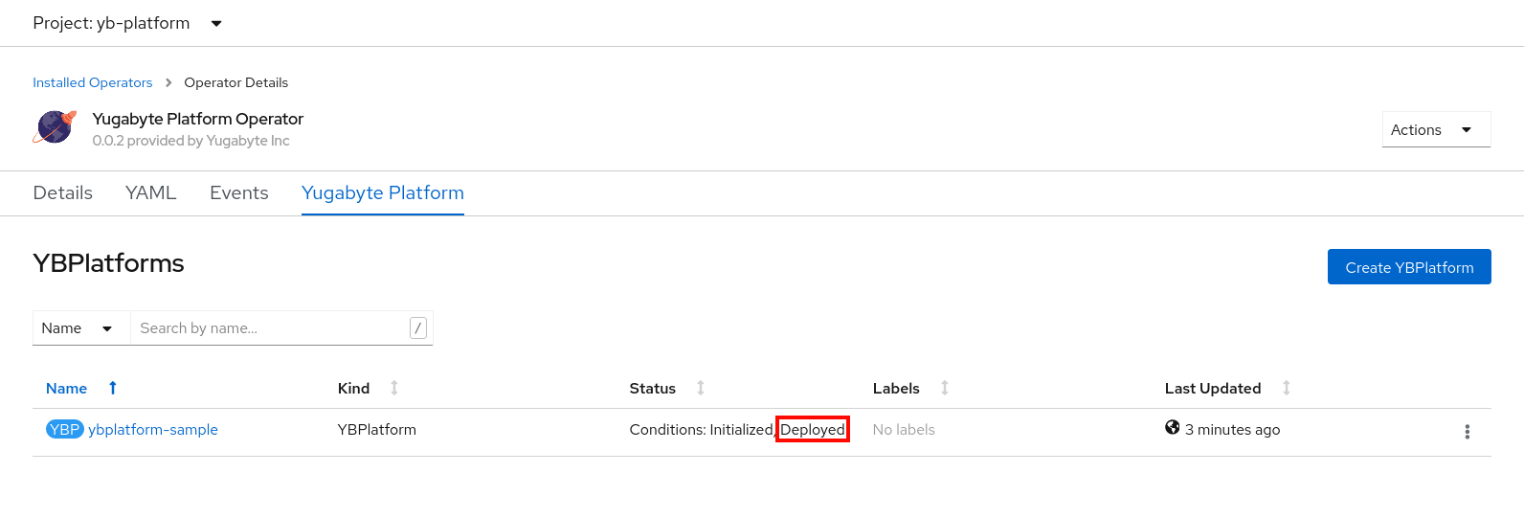The image size is (1524, 518).
Task: Open kebab menu for ybplatform-sample row
Action: (x=1467, y=432)
